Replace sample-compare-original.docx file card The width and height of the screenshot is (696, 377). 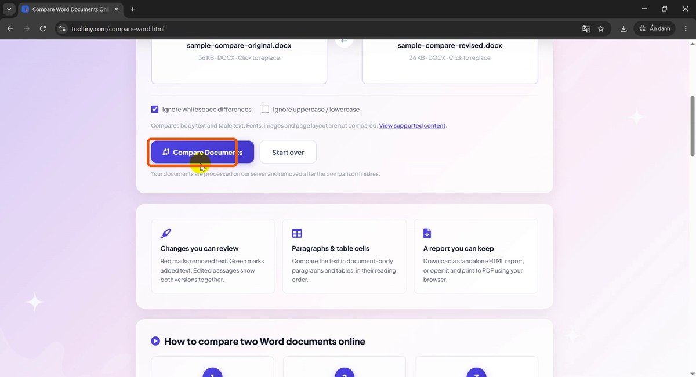tap(239, 61)
